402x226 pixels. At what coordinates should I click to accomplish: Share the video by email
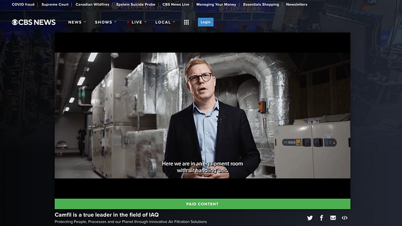point(333,218)
